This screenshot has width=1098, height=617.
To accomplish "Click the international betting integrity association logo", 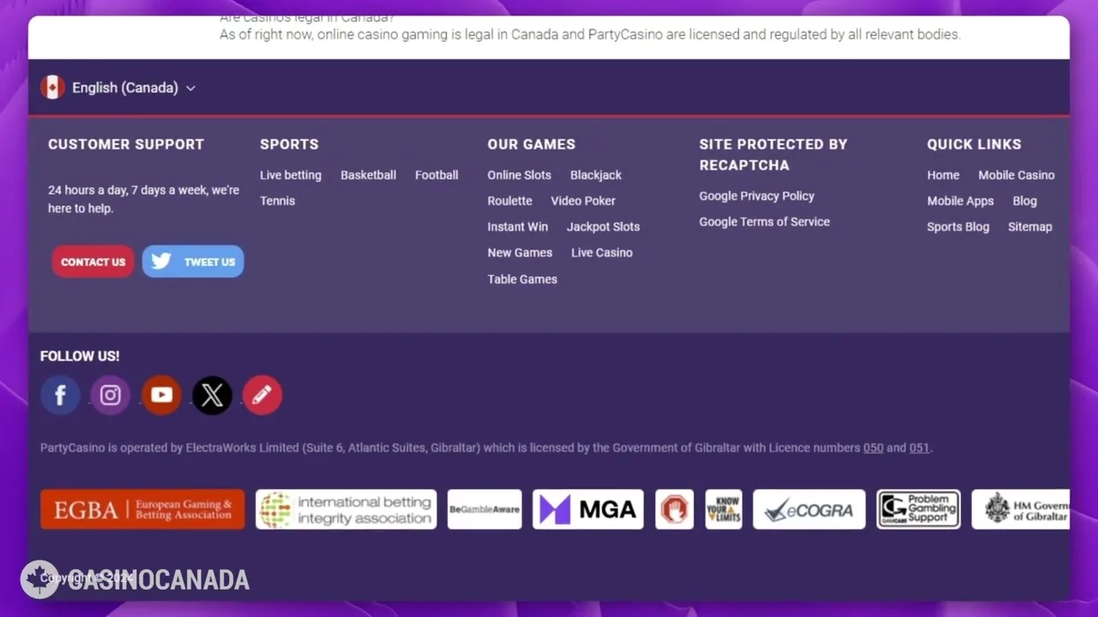I will 346,509.
